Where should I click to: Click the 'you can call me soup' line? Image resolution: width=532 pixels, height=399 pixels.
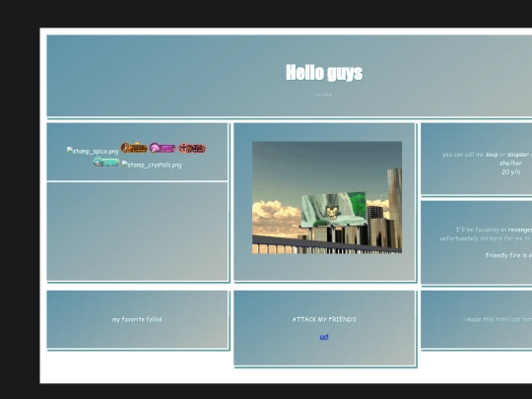[x=487, y=155]
